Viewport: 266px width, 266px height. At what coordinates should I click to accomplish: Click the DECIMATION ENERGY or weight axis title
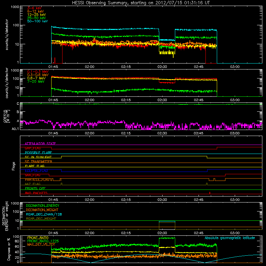[5, 216]
